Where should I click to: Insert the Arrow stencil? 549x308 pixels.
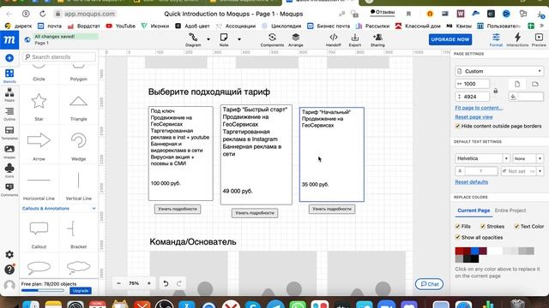pyautogui.click(x=39, y=145)
